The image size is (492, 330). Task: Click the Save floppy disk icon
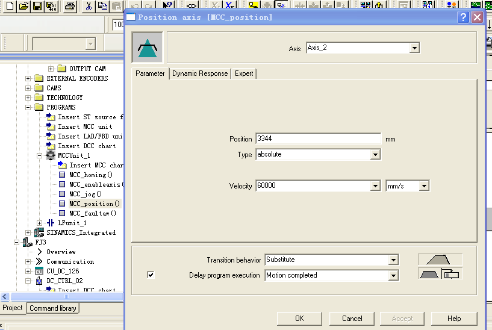point(37,5)
